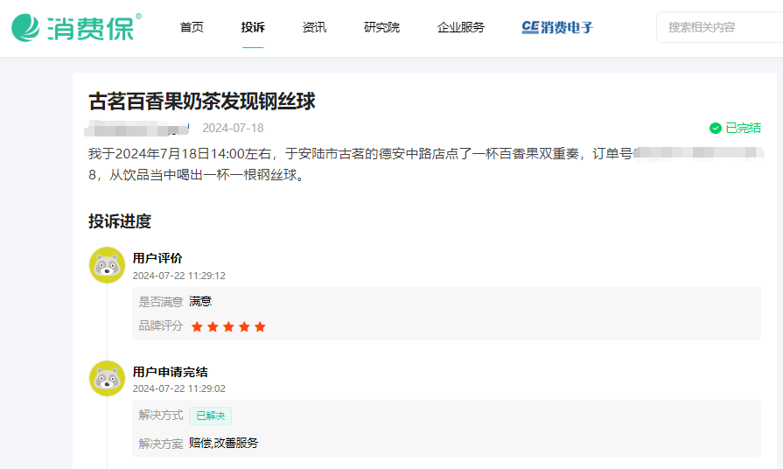The image size is (783, 469).
Task: Click the raccoon avatar beside 用户评价
Action: point(107,265)
